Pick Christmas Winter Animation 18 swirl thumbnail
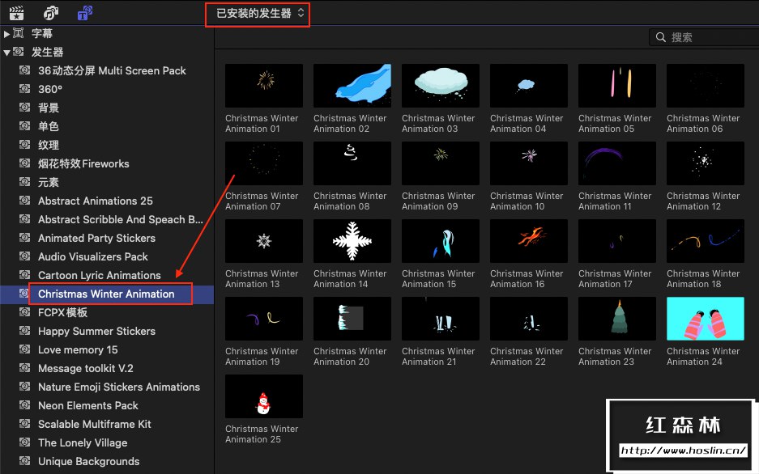This screenshot has width=759, height=474. click(706, 241)
